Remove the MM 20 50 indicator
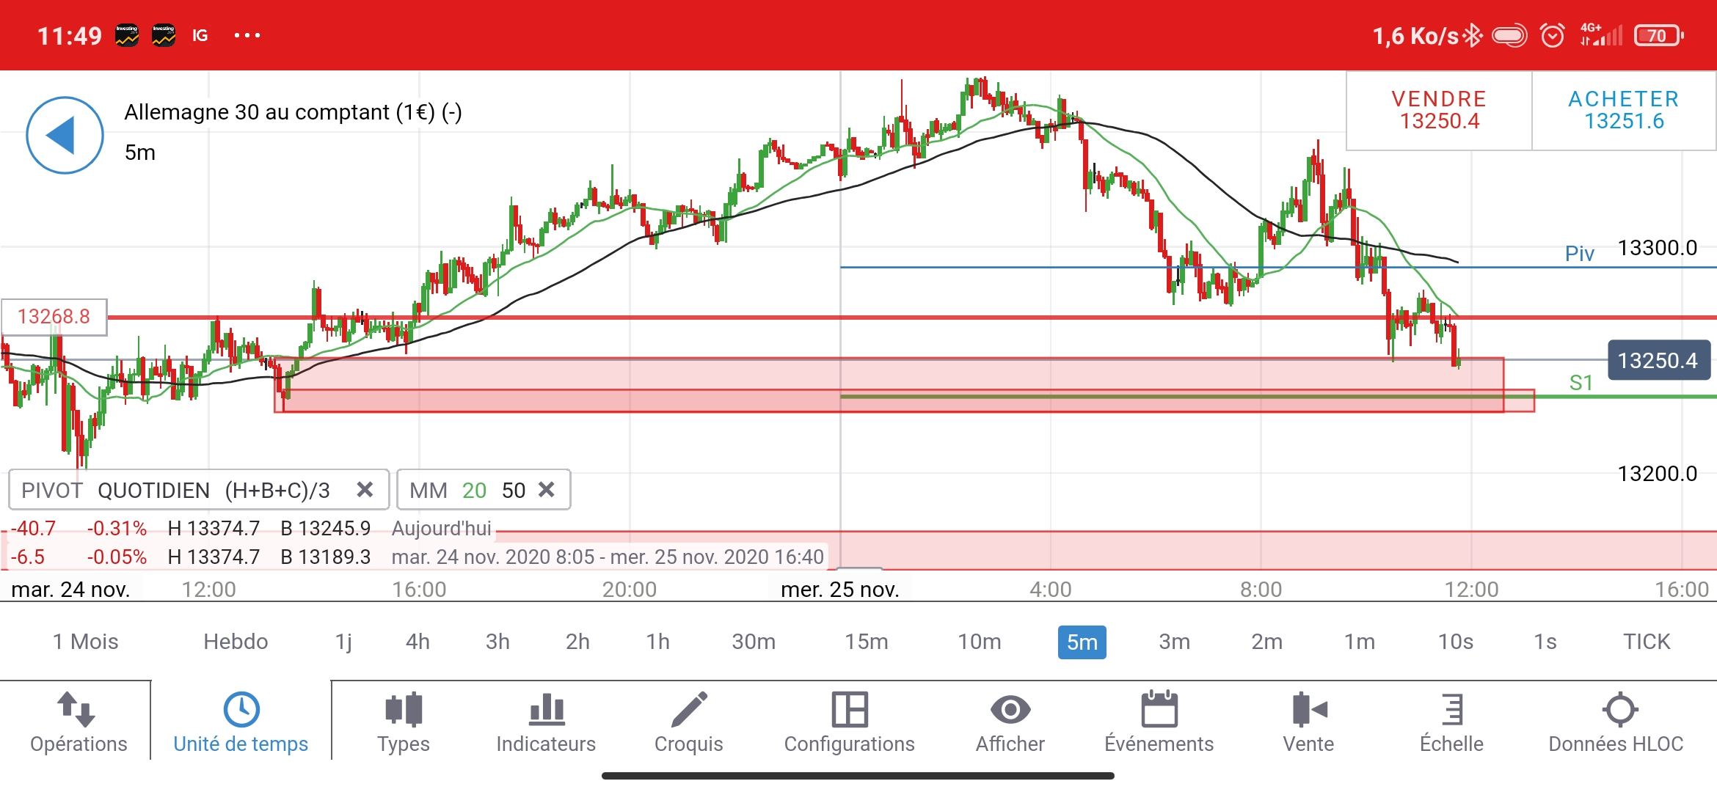This screenshot has width=1717, height=792. [x=547, y=490]
